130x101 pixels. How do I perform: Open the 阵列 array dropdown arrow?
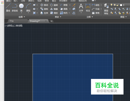(69, 13)
